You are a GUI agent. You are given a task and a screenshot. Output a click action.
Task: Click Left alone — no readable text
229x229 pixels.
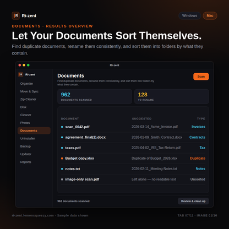(154, 179)
